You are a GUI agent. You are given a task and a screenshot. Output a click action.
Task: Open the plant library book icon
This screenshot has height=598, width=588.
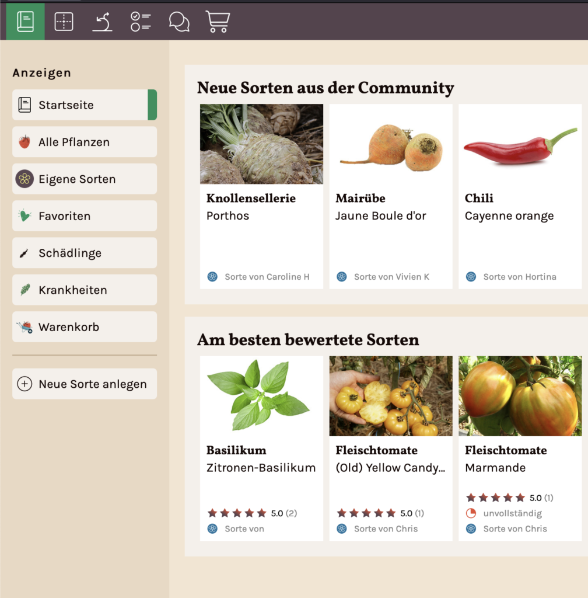click(x=26, y=22)
